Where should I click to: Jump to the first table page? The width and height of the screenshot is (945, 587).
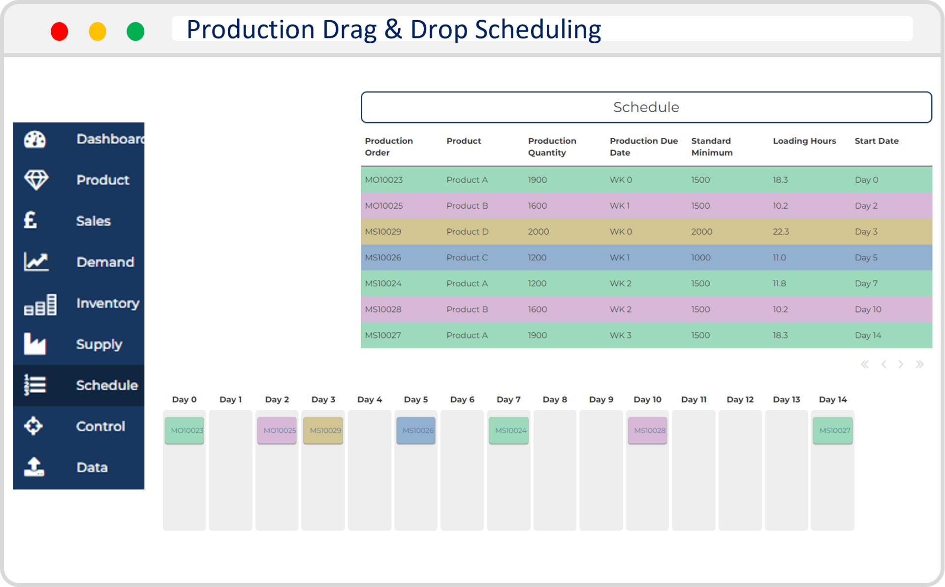coord(865,364)
